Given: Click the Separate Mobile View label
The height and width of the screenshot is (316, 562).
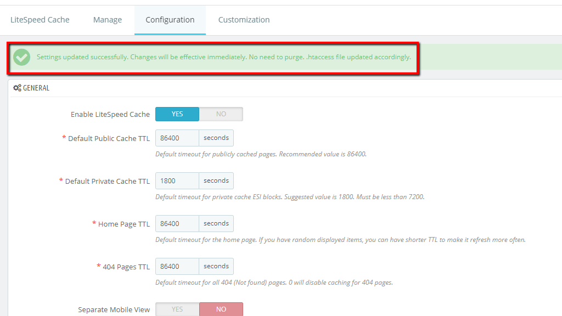Looking at the screenshot, I should click(114, 309).
